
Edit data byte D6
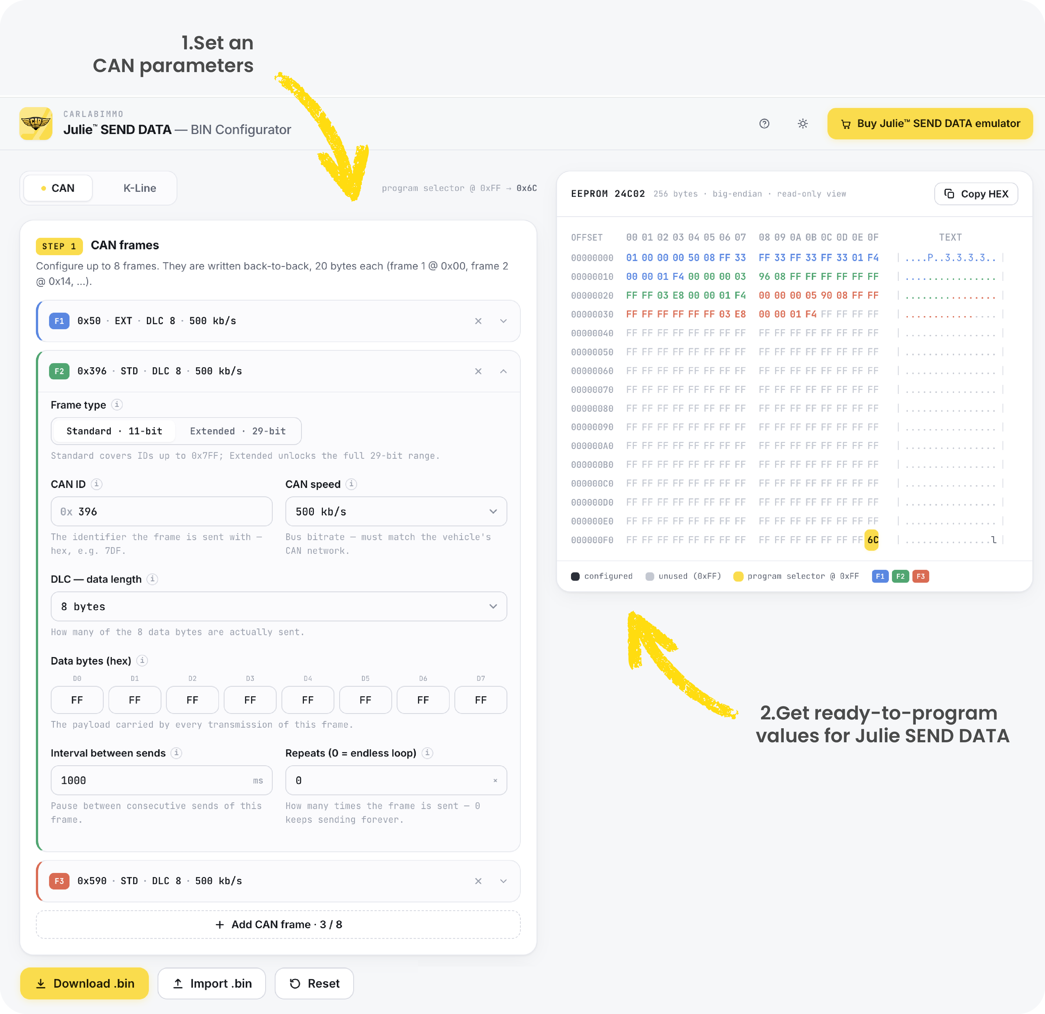423,700
